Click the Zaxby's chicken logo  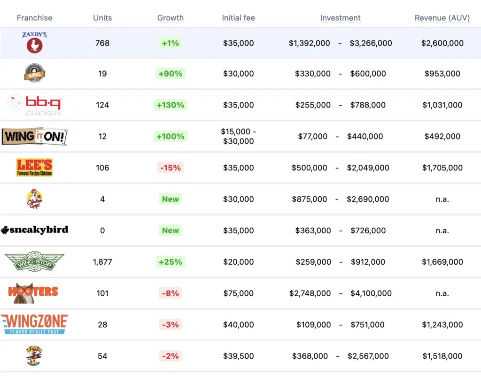[34, 43]
